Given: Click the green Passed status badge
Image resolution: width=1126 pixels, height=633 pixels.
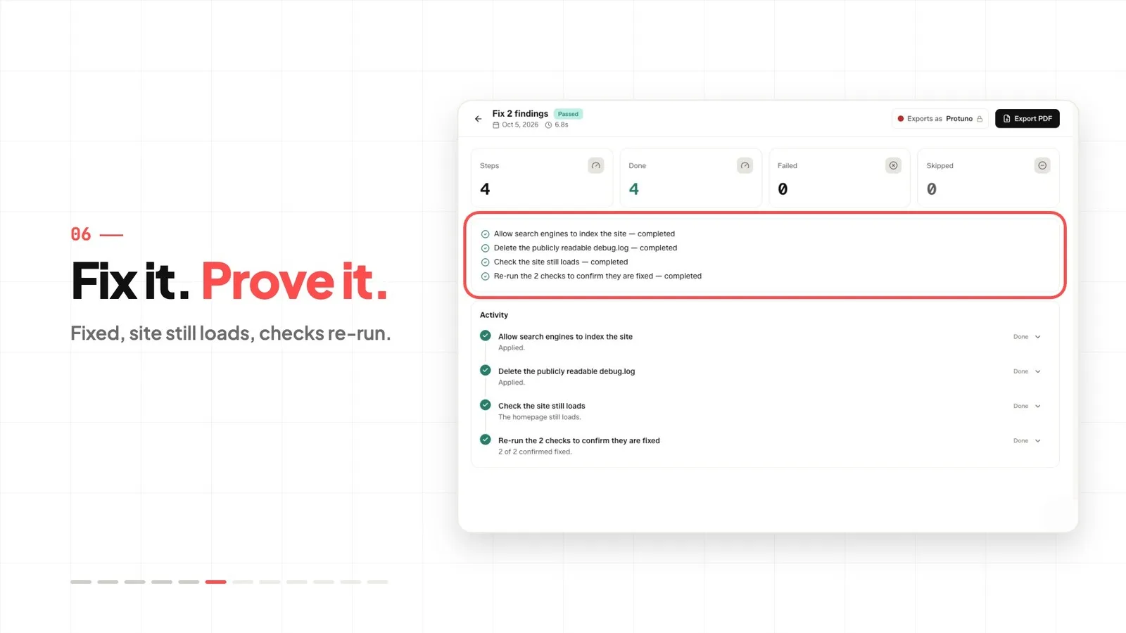Looking at the screenshot, I should click(x=568, y=114).
